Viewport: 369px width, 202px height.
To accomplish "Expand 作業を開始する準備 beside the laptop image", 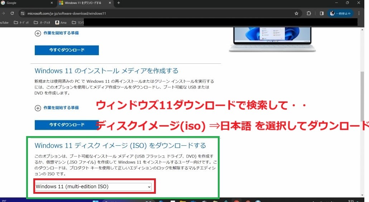I will click(57, 33).
